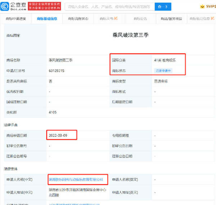Click the 注册申请中 status tag
Viewport: 216px width, 205px height.
click(x=163, y=71)
